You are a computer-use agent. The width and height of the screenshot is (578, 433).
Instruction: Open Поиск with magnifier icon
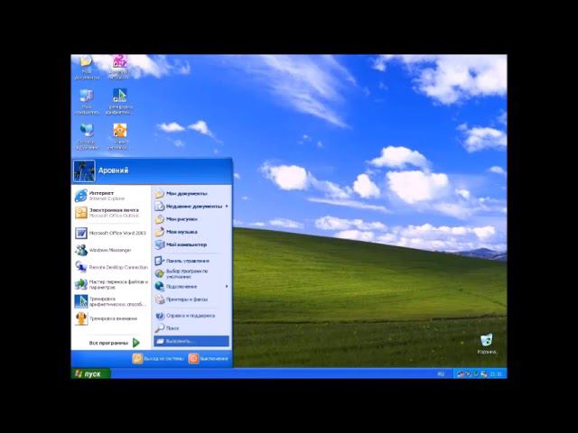coord(191,328)
